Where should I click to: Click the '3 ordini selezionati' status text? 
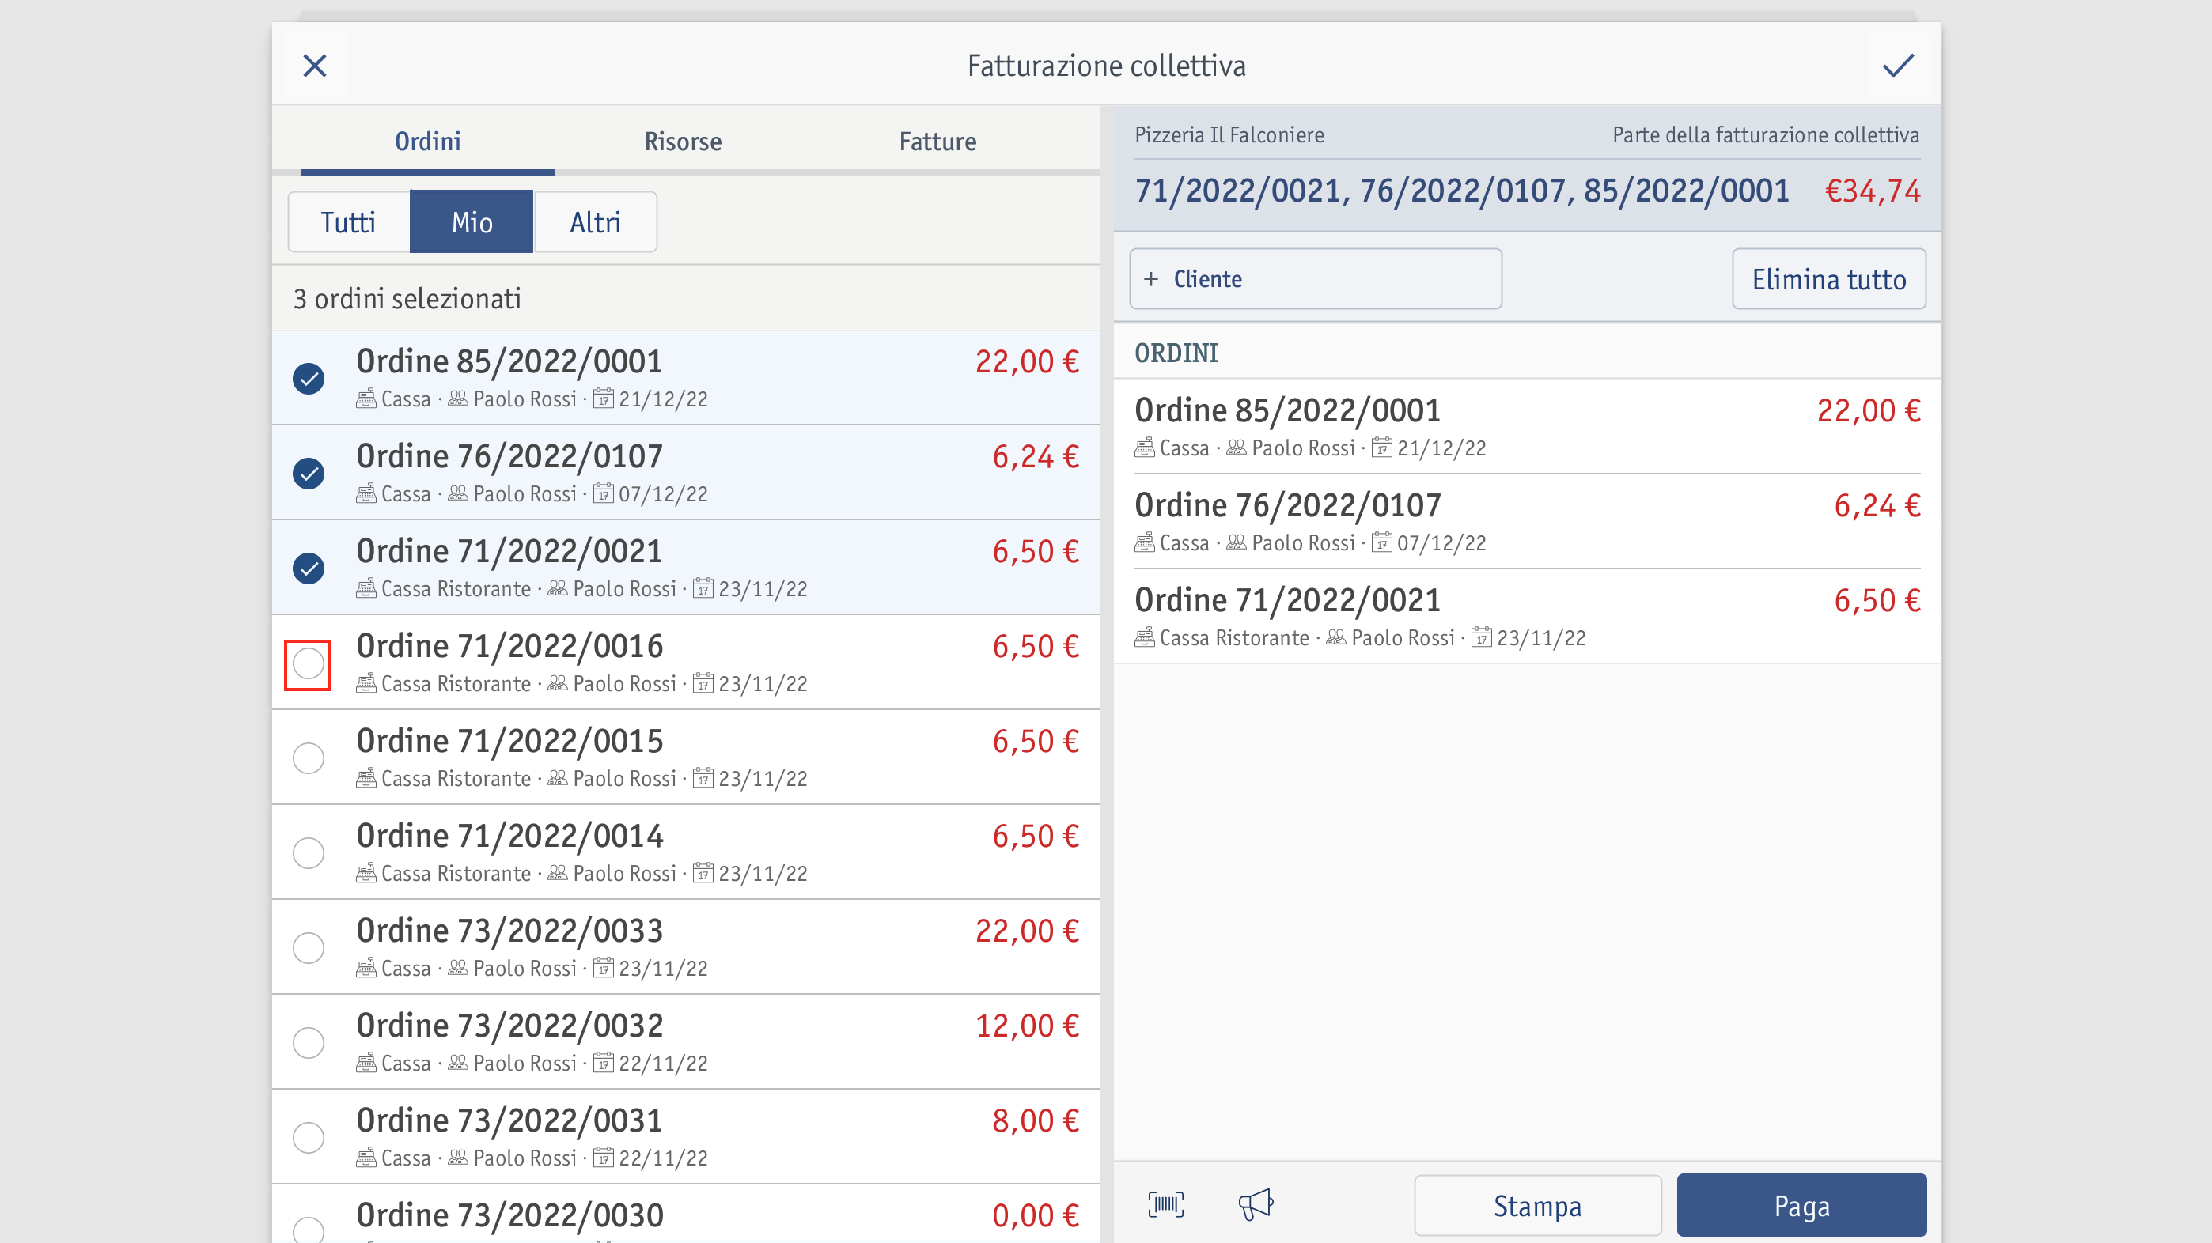[407, 299]
